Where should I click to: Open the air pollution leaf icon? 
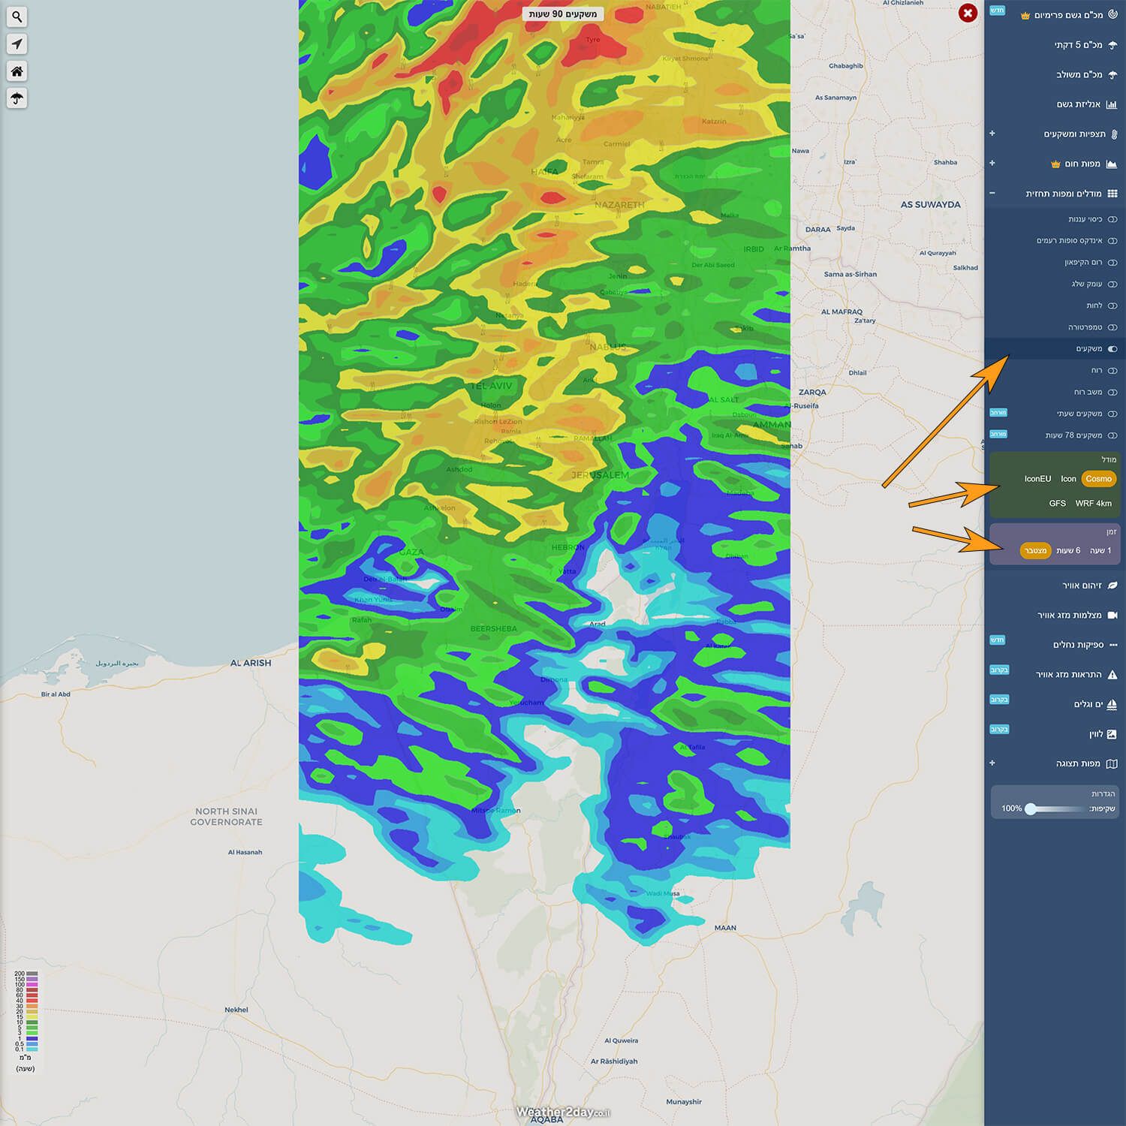click(1112, 586)
